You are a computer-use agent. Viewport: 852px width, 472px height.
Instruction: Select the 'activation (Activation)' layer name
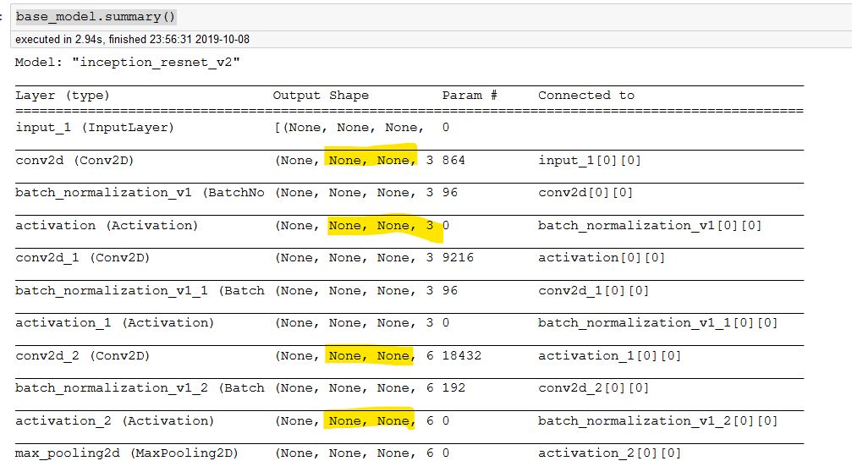[x=107, y=225]
